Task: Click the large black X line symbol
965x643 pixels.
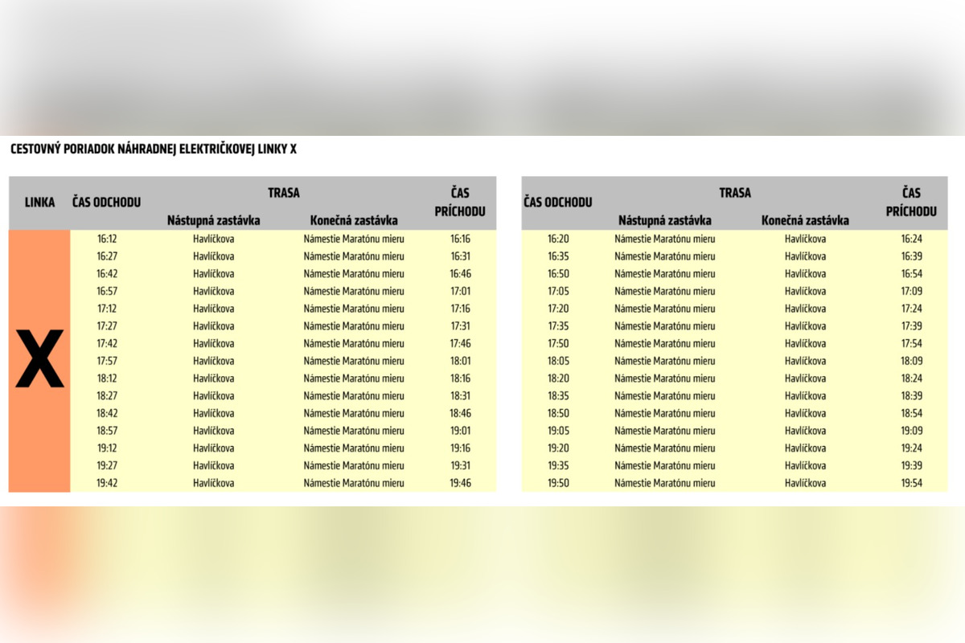Action: (39, 361)
